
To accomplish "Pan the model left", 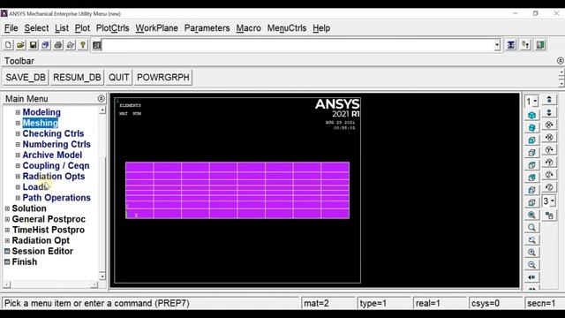I will 531,277.
